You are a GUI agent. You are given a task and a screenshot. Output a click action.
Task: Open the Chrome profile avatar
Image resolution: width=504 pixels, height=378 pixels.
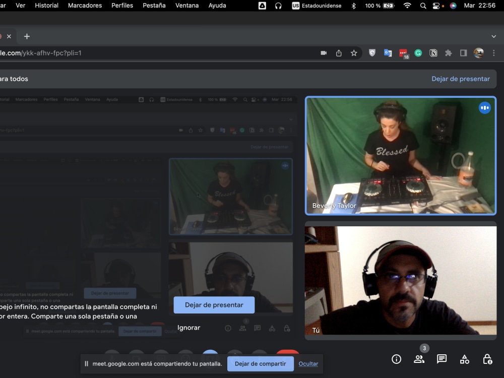click(479, 53)
